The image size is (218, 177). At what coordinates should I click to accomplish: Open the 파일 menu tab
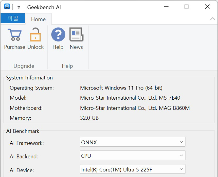(x=13, y=18)
